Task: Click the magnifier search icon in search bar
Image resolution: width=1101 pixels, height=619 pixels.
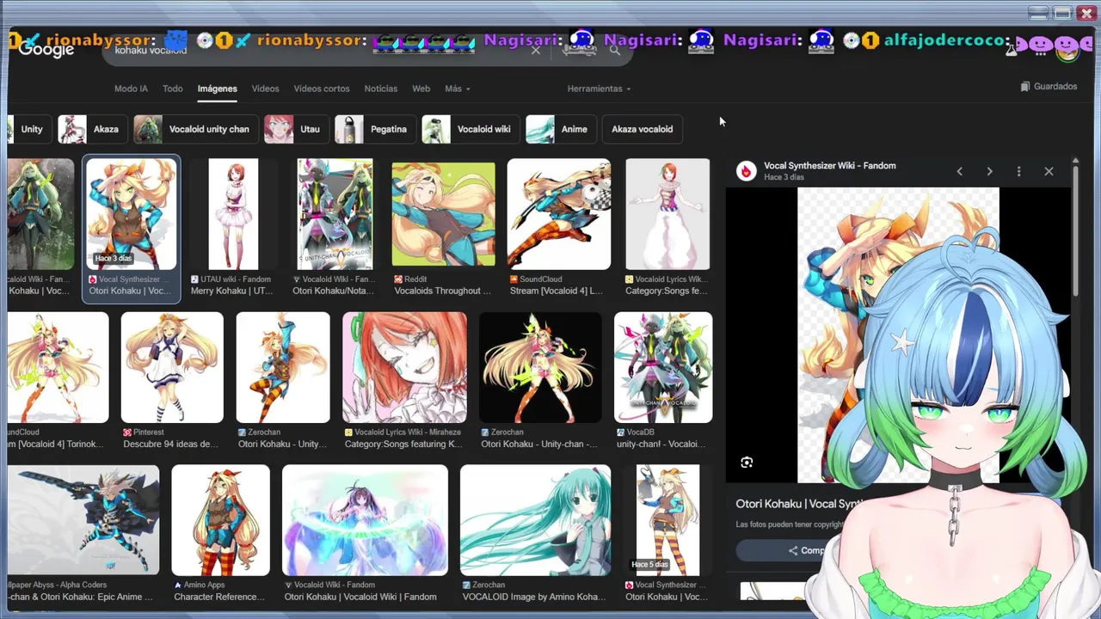Action: coord(614,51)
